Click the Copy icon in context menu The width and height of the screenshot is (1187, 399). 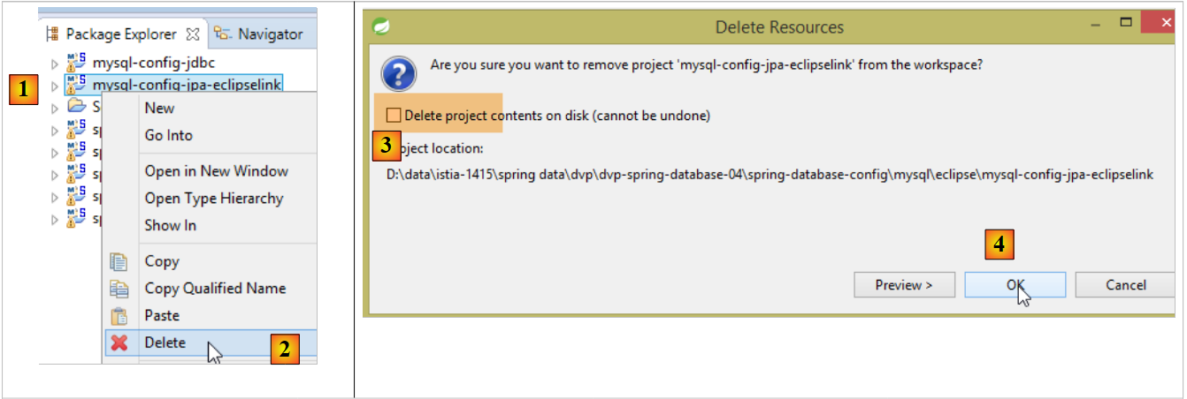(119, 261)
